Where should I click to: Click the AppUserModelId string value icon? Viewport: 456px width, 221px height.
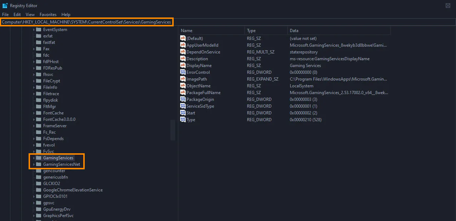coord(183,45)
